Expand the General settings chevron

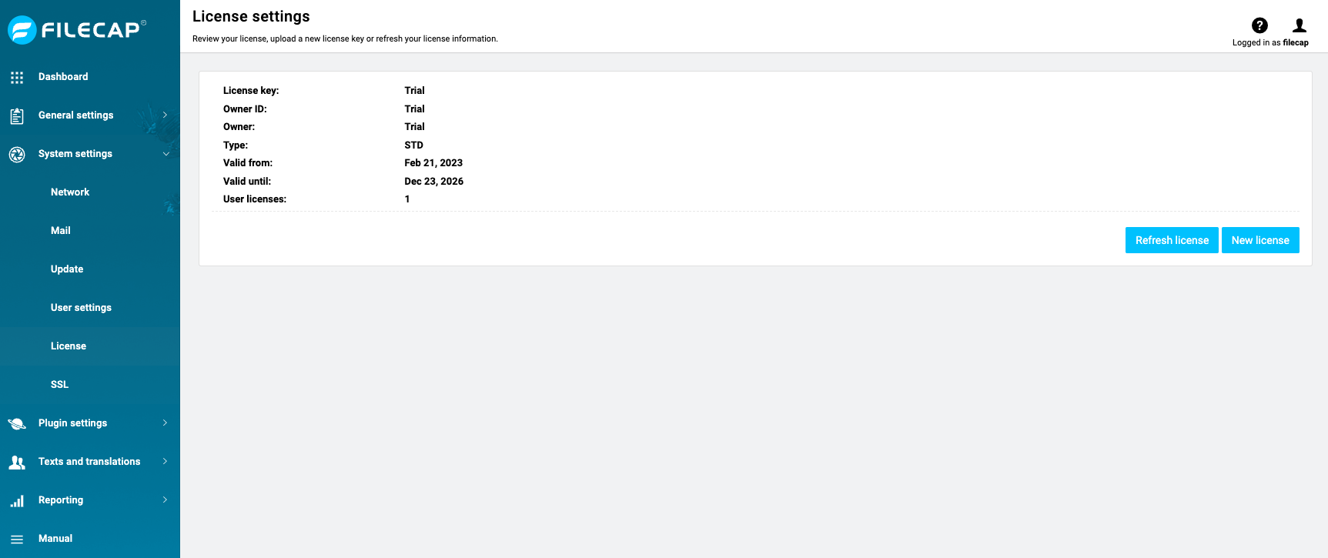[165, 115]
